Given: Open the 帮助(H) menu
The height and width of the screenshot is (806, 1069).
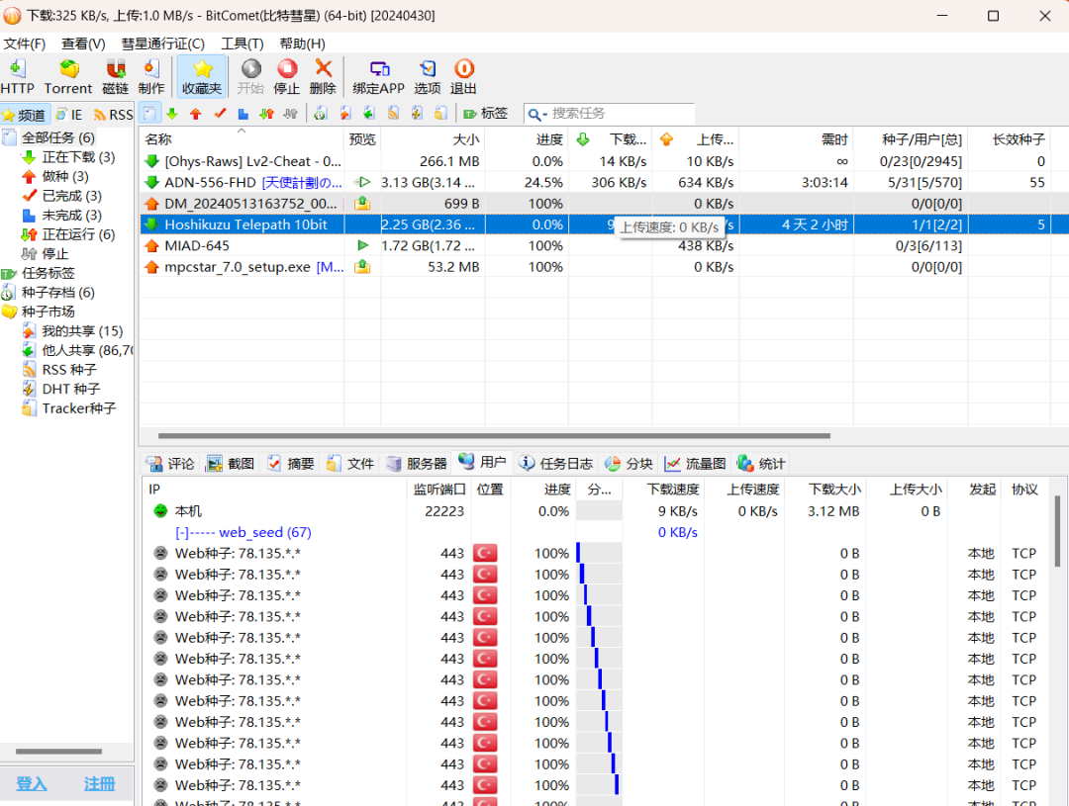Looking at the screenshot, I should [302, 44].
